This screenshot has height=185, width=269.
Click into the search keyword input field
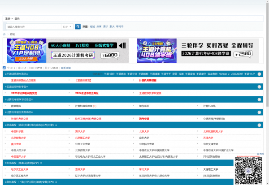coord(34,27)
